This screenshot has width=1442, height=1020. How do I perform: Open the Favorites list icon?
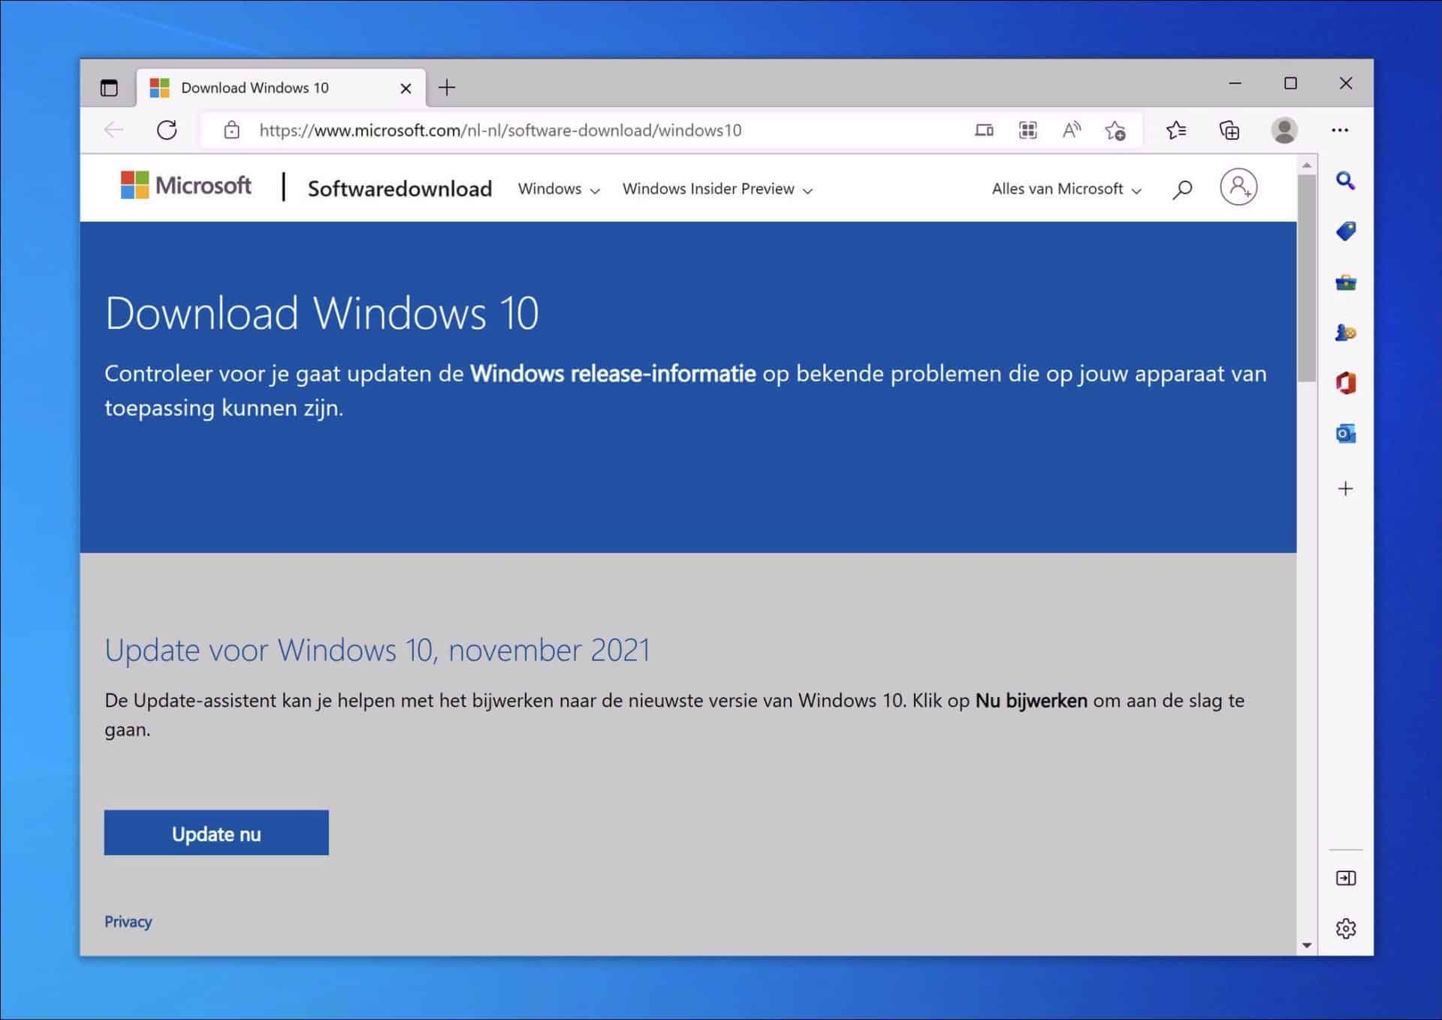[x=1177, y=130]
